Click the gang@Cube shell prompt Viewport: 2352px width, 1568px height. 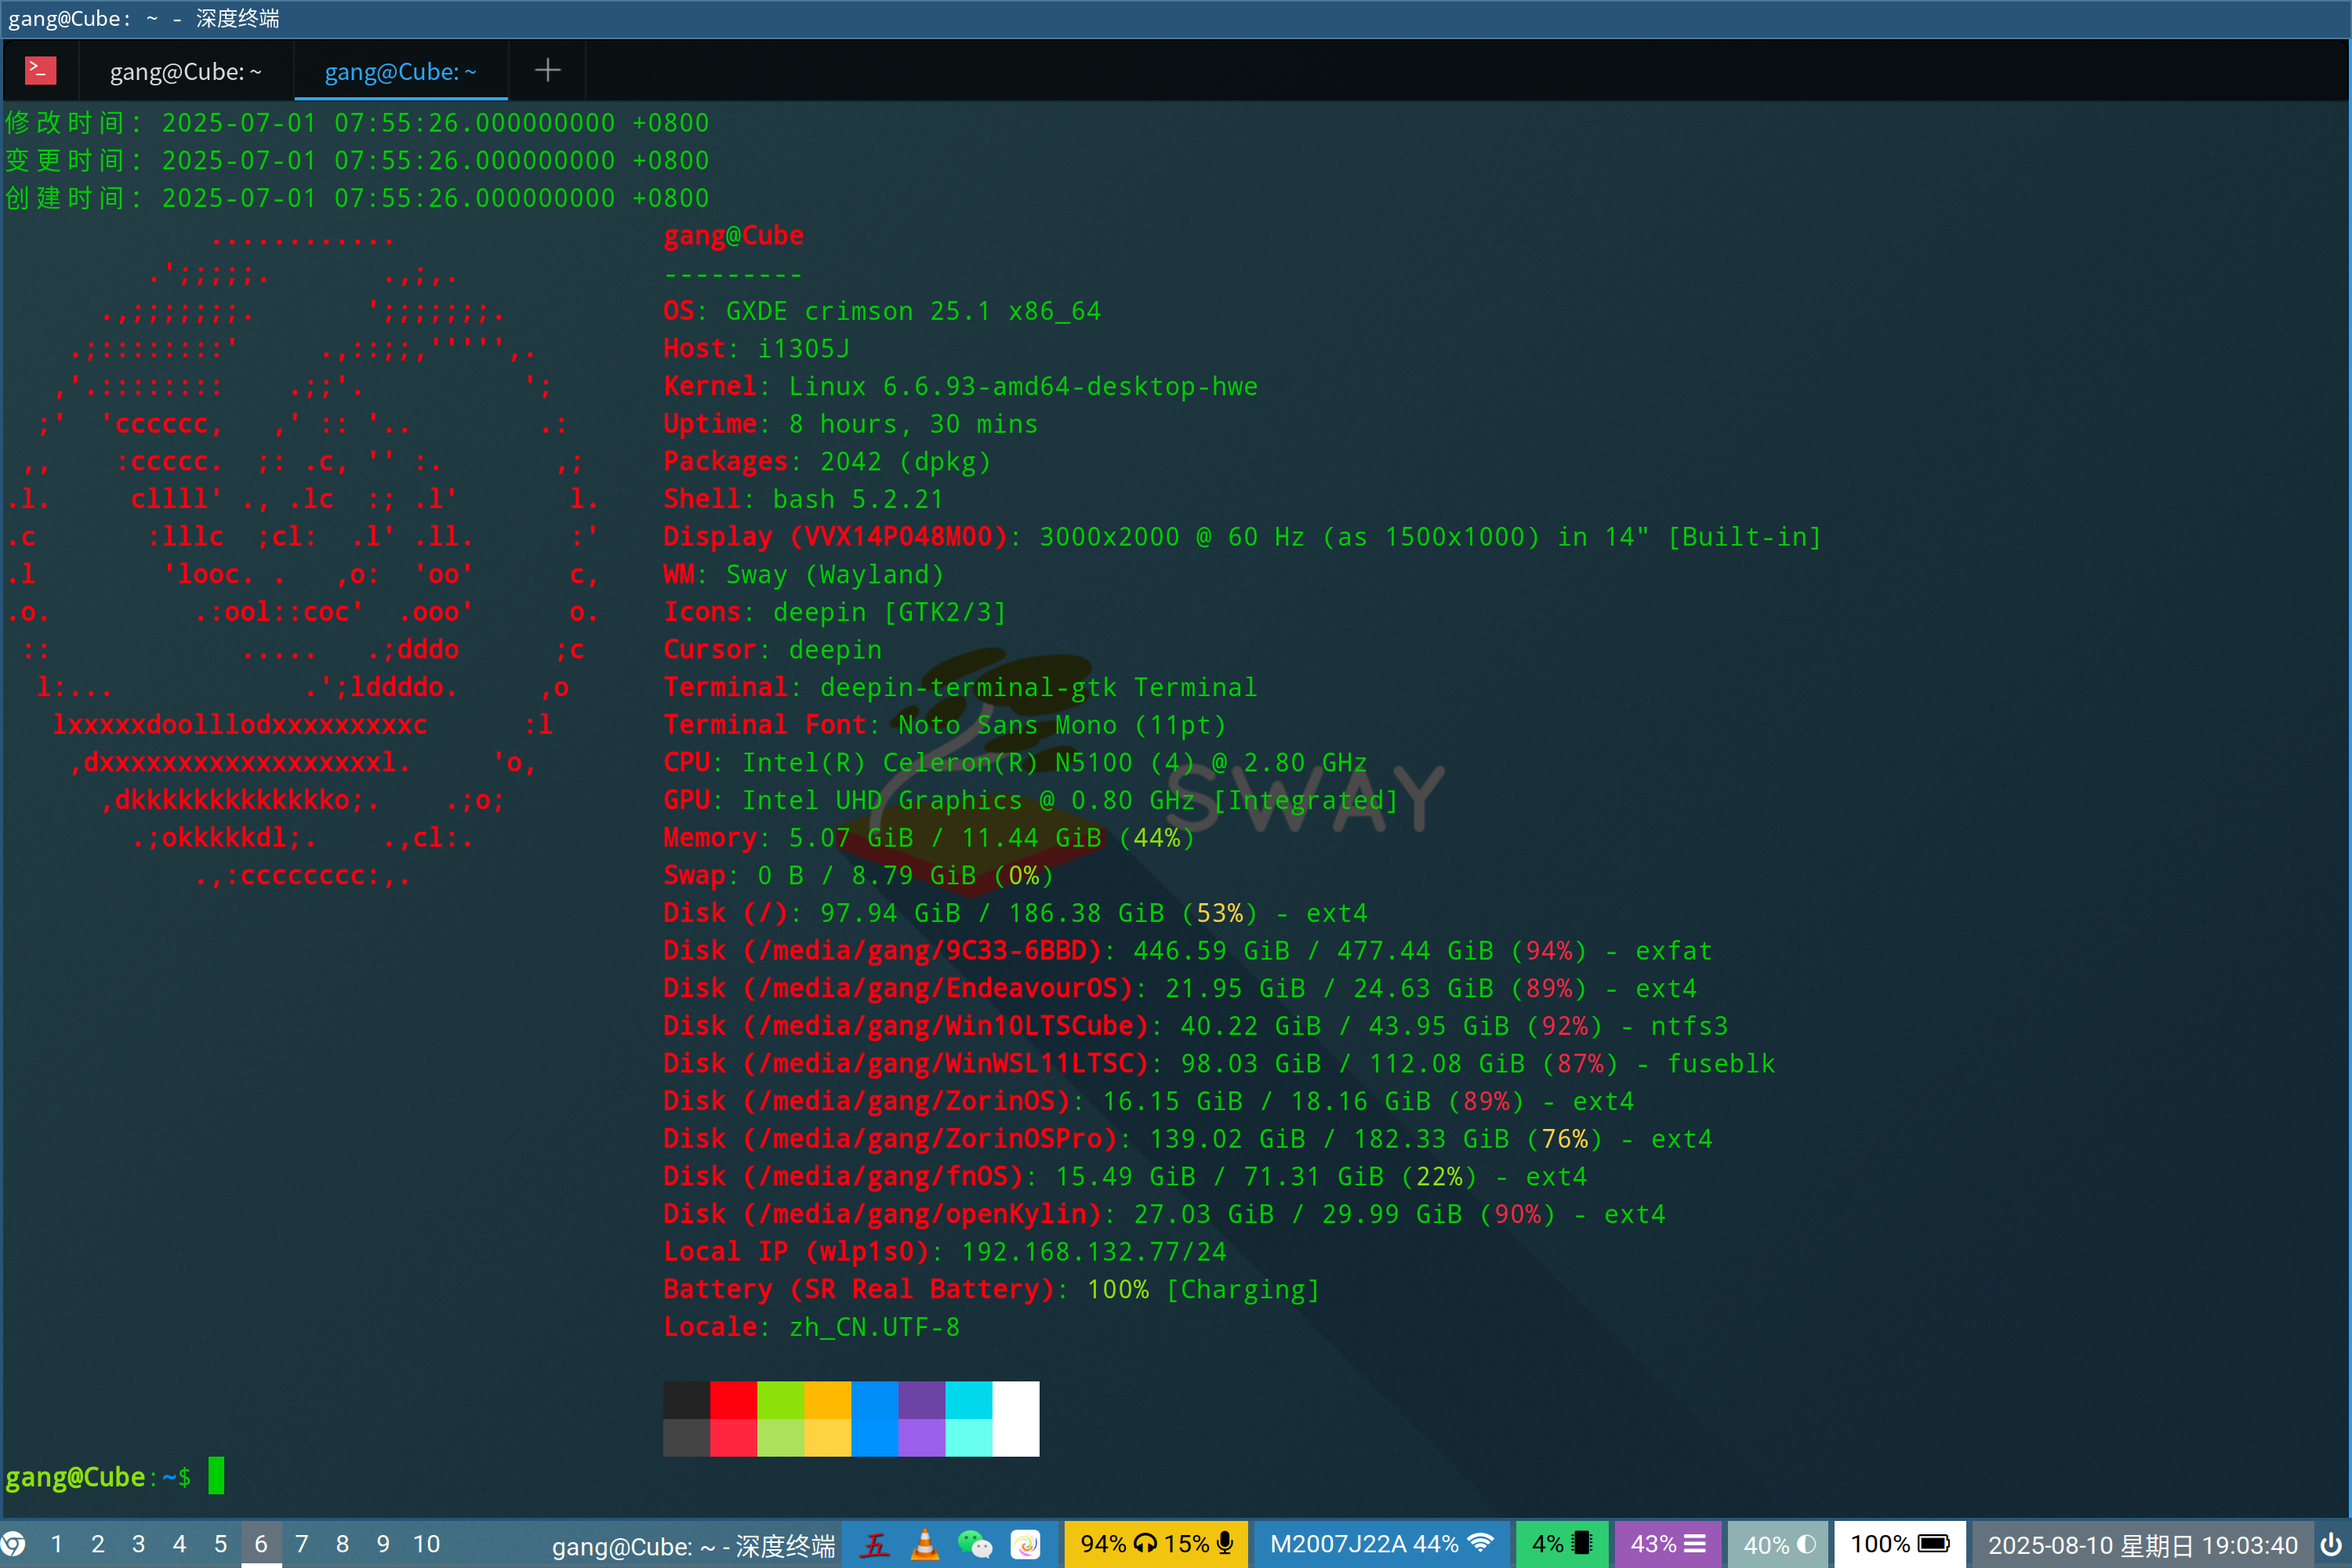point(98,1477)
